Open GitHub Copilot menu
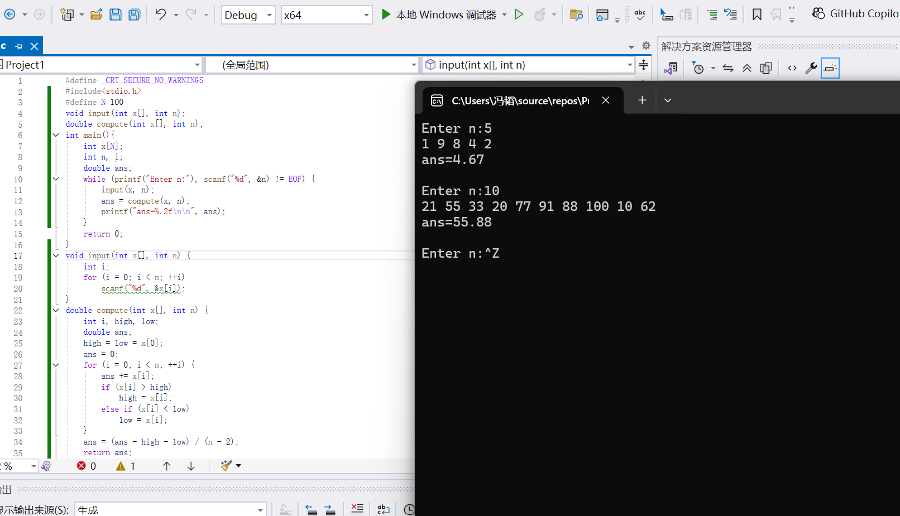900x516 pixels. 855,14
